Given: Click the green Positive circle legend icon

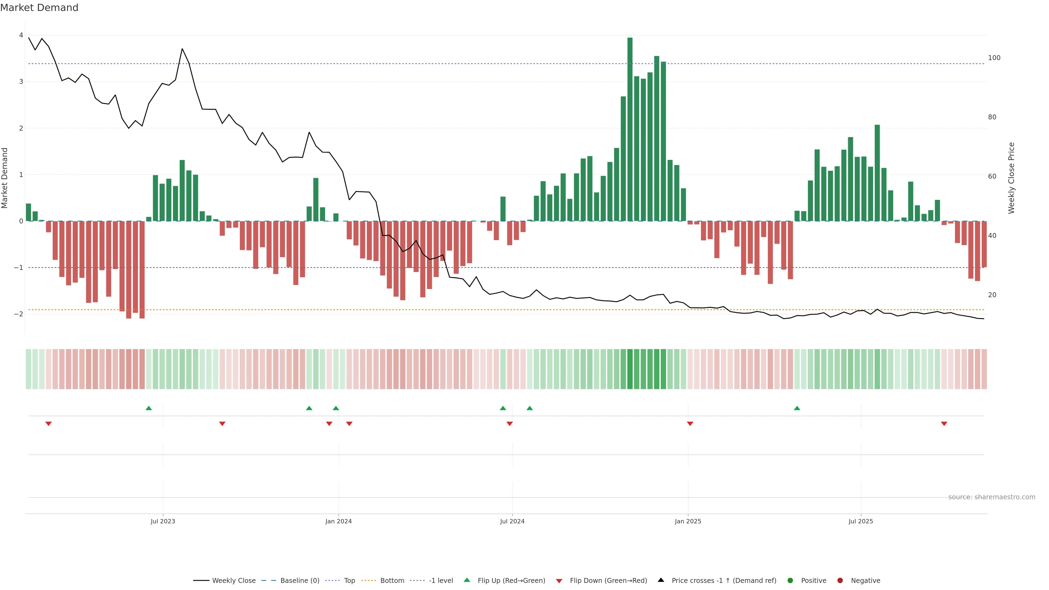Looking at the screenshot, I should [x=790, y=580].
